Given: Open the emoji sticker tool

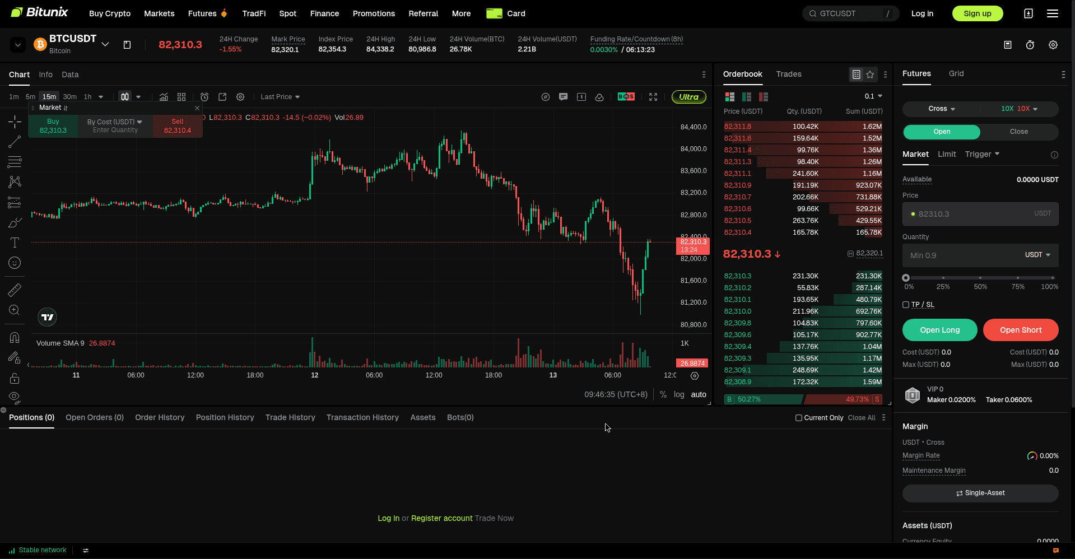Looking at the screenshot, I should [15, 263].
